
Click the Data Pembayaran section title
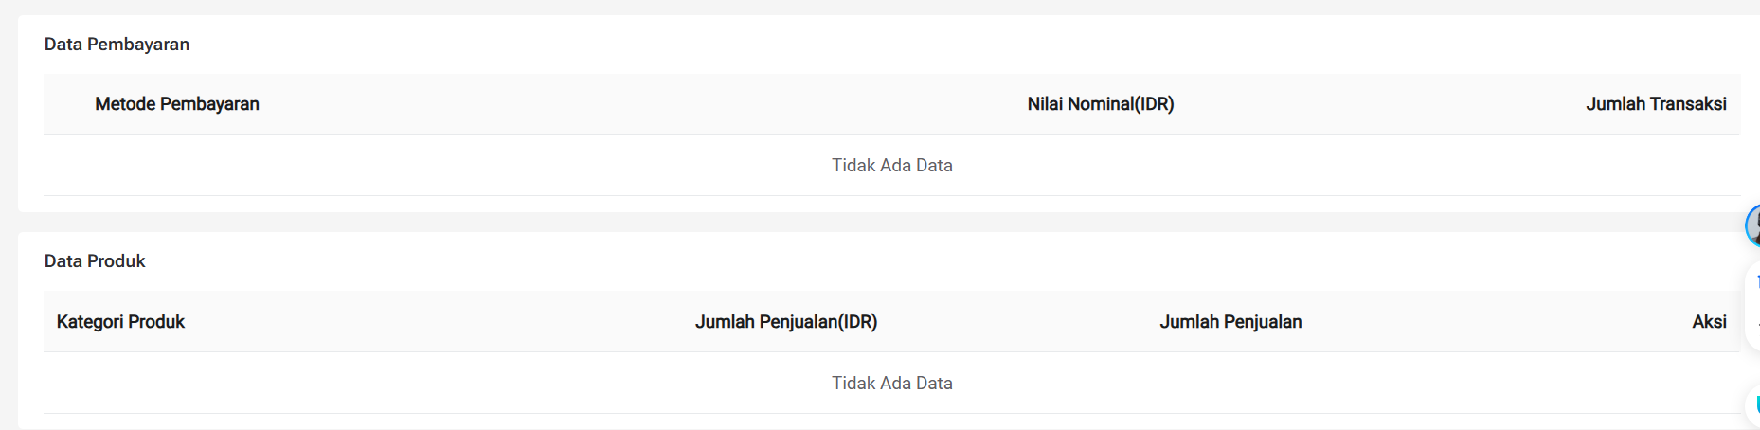click(x=117, y=45)
